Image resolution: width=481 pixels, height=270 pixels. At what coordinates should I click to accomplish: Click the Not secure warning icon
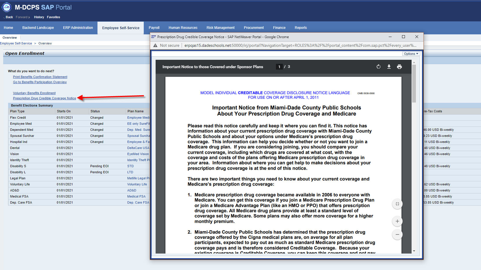click(155, 45)
